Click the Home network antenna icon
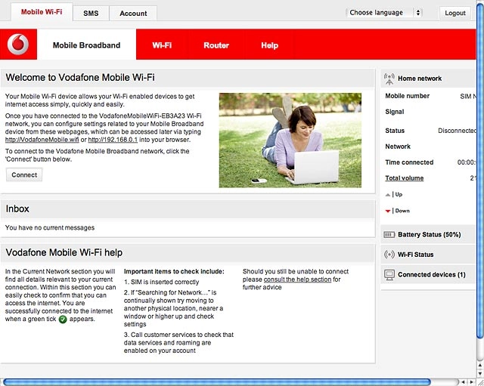Viewport: 484px width, 386px height. click(x=389, y=79)
